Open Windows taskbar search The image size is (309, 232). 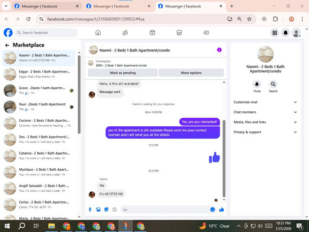22,226
